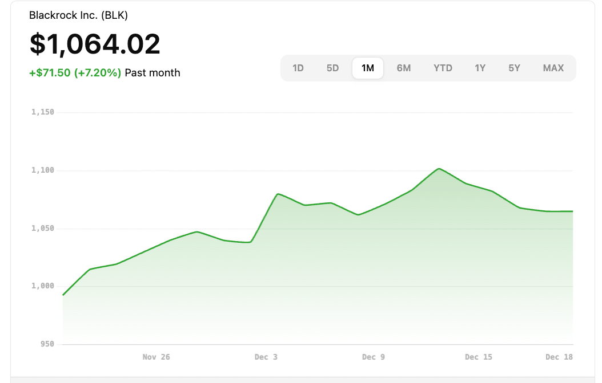Click the Dec 9 date label
The image size is (602, 383).
click(x=373, y=357)
